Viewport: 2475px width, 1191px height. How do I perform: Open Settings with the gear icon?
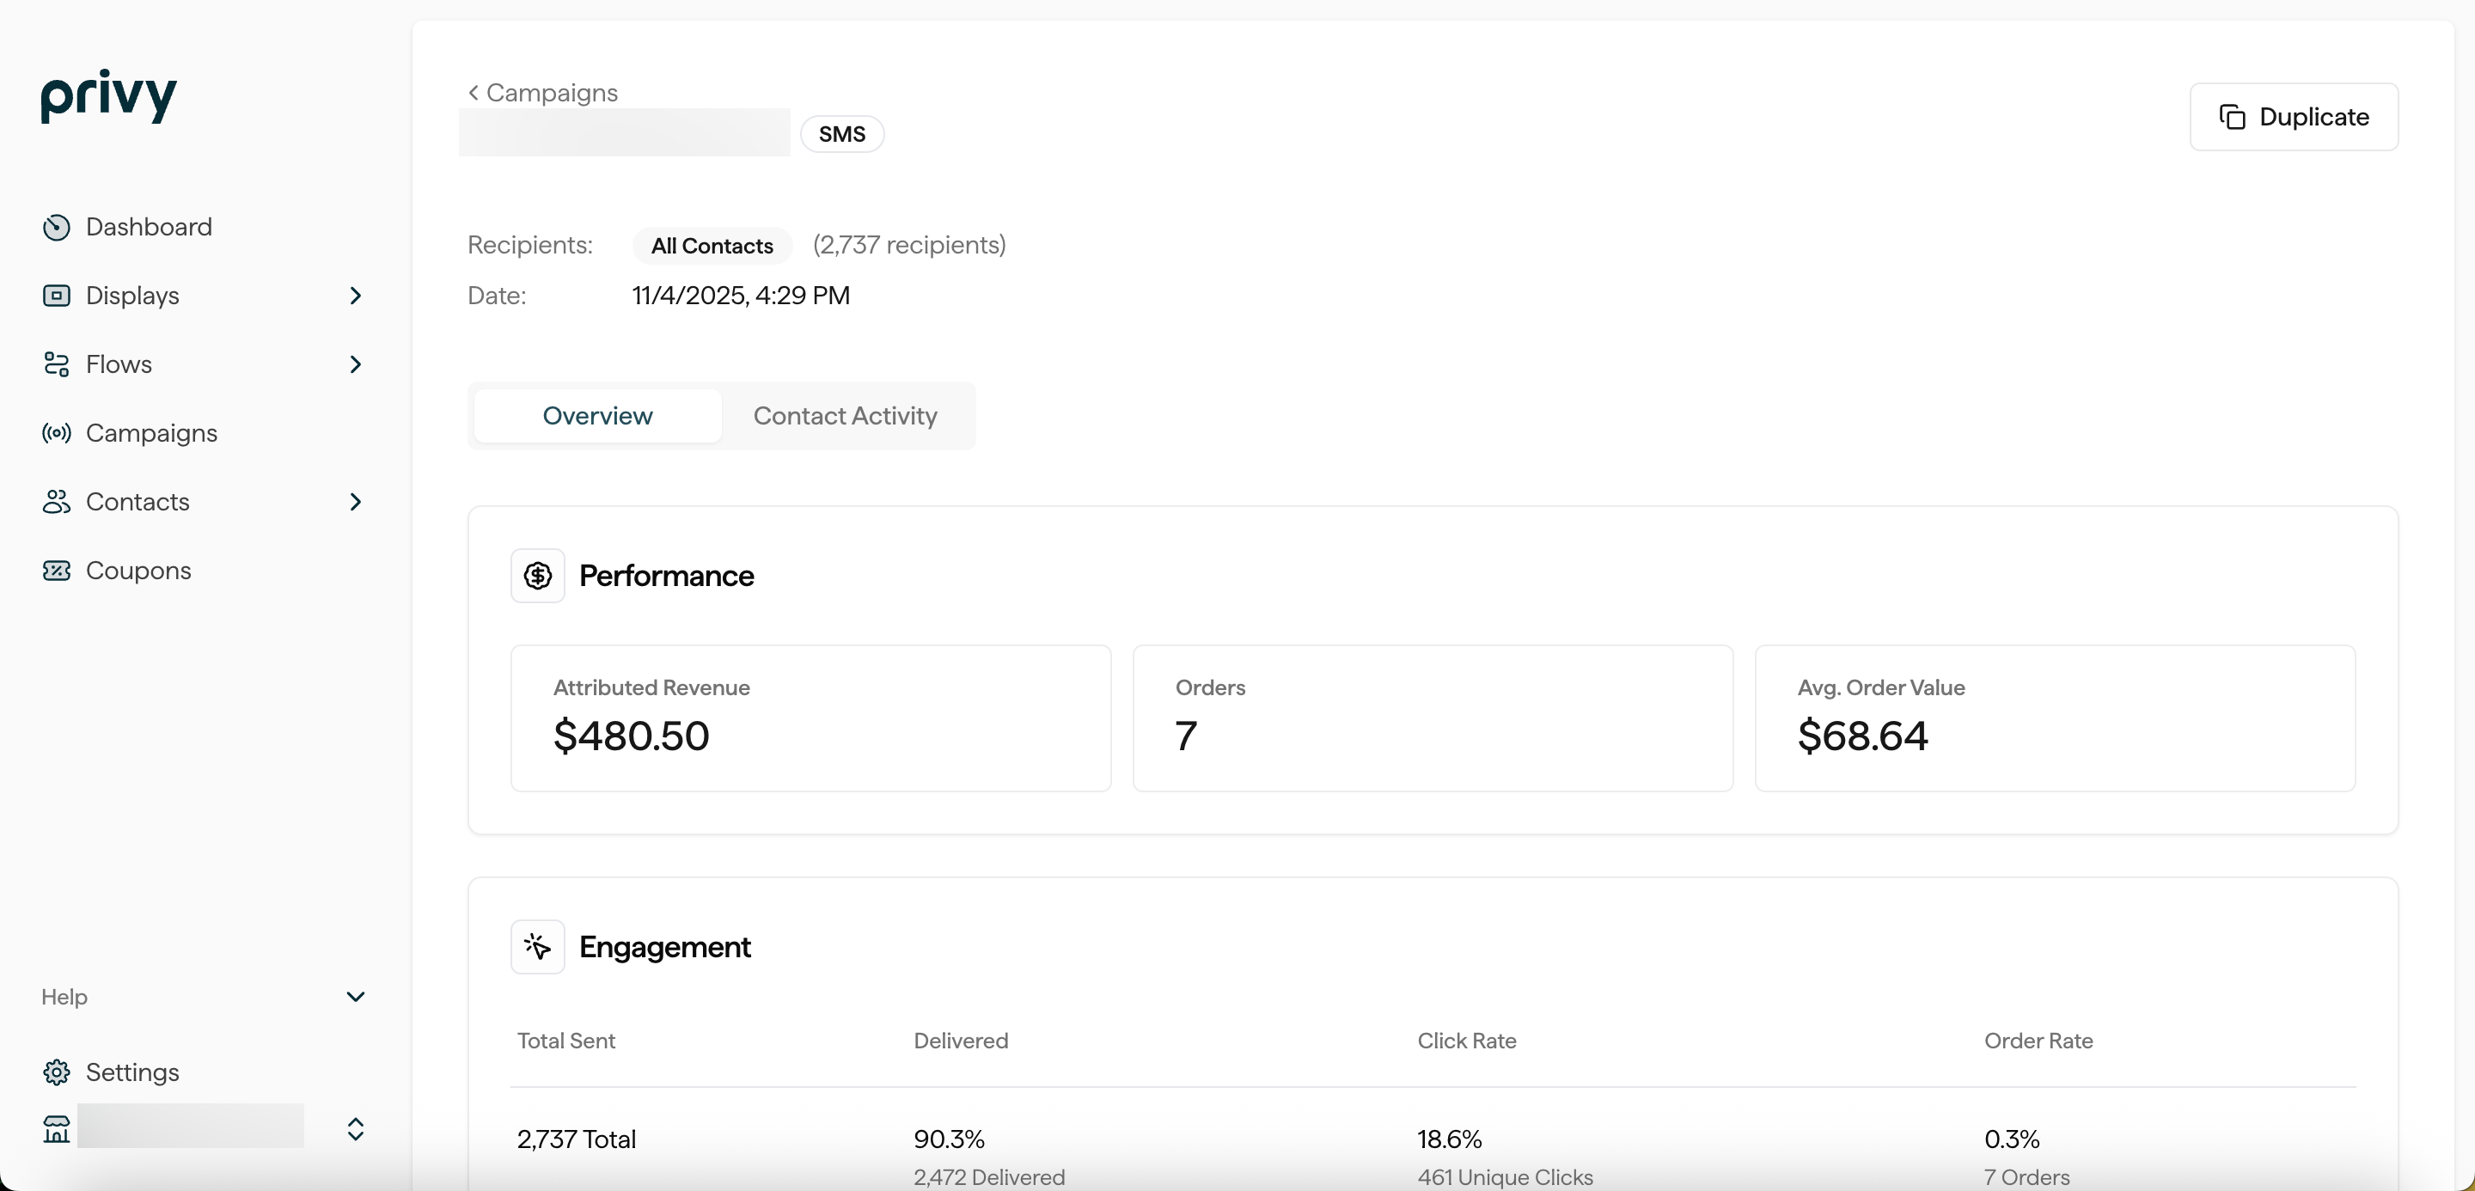pos(57,1072)
